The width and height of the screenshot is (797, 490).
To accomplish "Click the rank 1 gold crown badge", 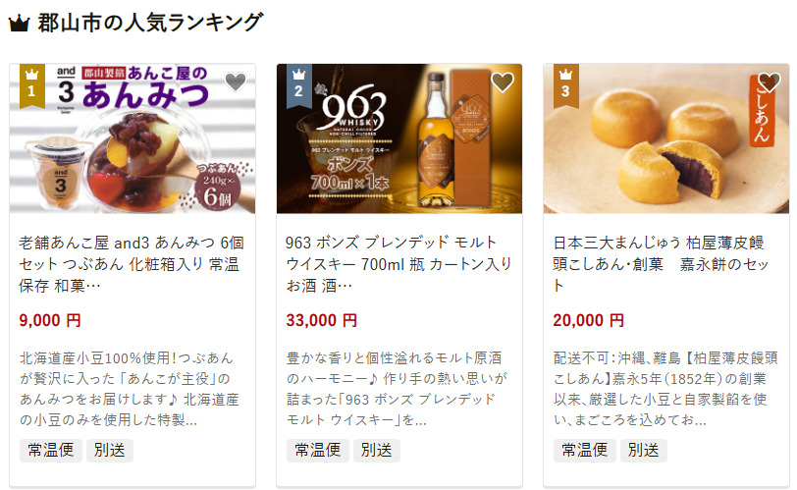I will (32, 85).
